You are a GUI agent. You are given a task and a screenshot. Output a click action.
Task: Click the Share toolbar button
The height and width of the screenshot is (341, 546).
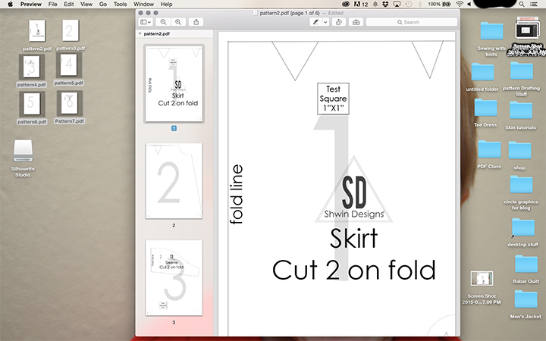[x=196, y=22]
